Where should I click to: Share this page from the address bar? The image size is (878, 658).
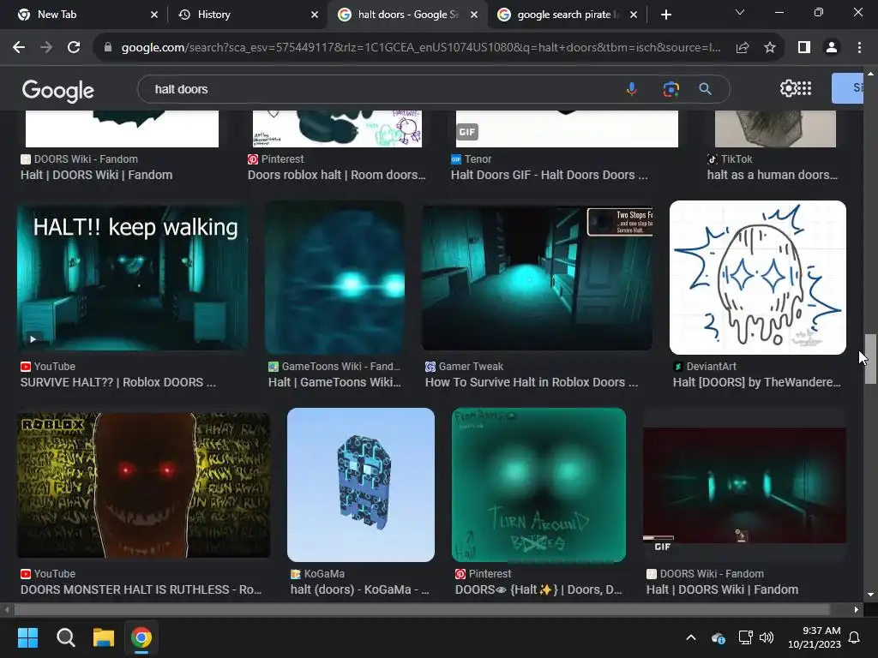743,48
